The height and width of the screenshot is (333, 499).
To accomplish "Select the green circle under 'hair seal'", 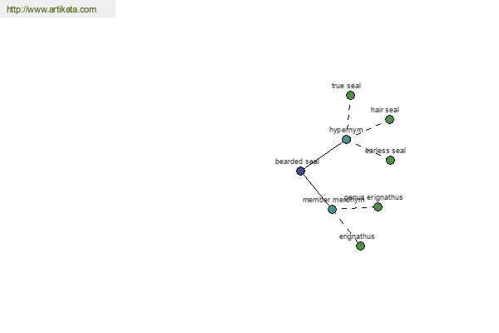I will point(389,120).
